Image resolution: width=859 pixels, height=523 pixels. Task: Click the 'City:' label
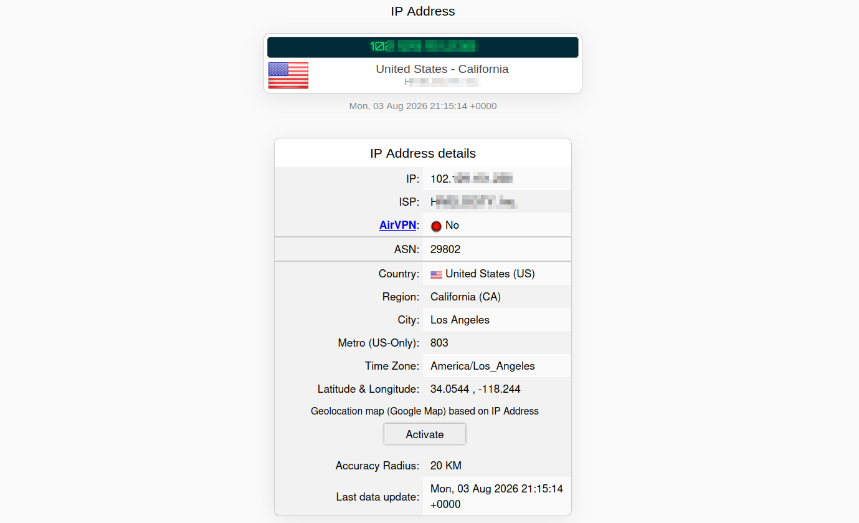(x=409, y=320)
